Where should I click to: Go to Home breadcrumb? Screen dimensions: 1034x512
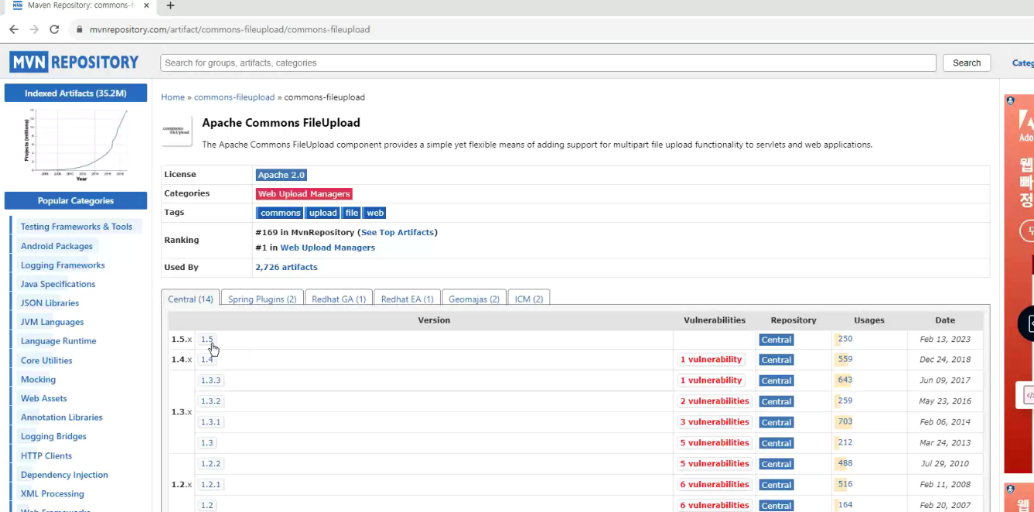pos(172,97)
